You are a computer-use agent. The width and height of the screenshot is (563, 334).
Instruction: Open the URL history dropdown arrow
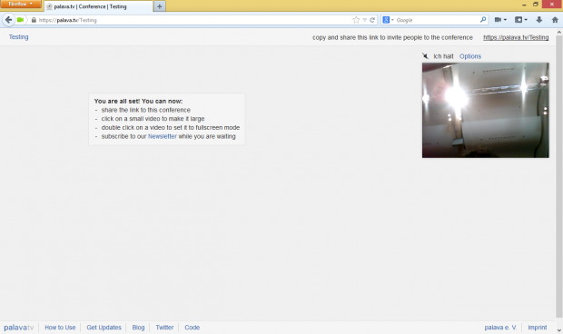tap(364, 20)
